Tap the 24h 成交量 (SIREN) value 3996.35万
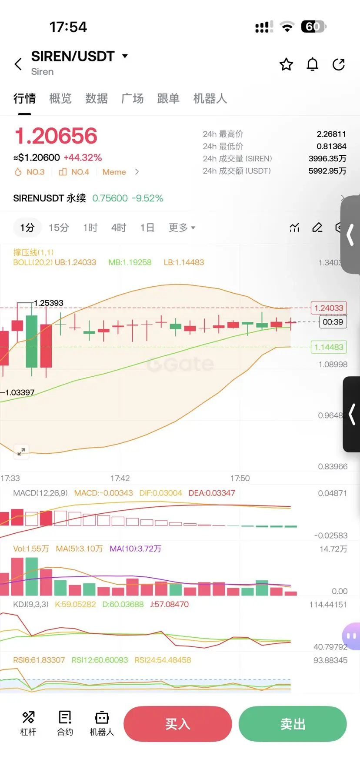 pyautogui.click(x=327, y=158)
